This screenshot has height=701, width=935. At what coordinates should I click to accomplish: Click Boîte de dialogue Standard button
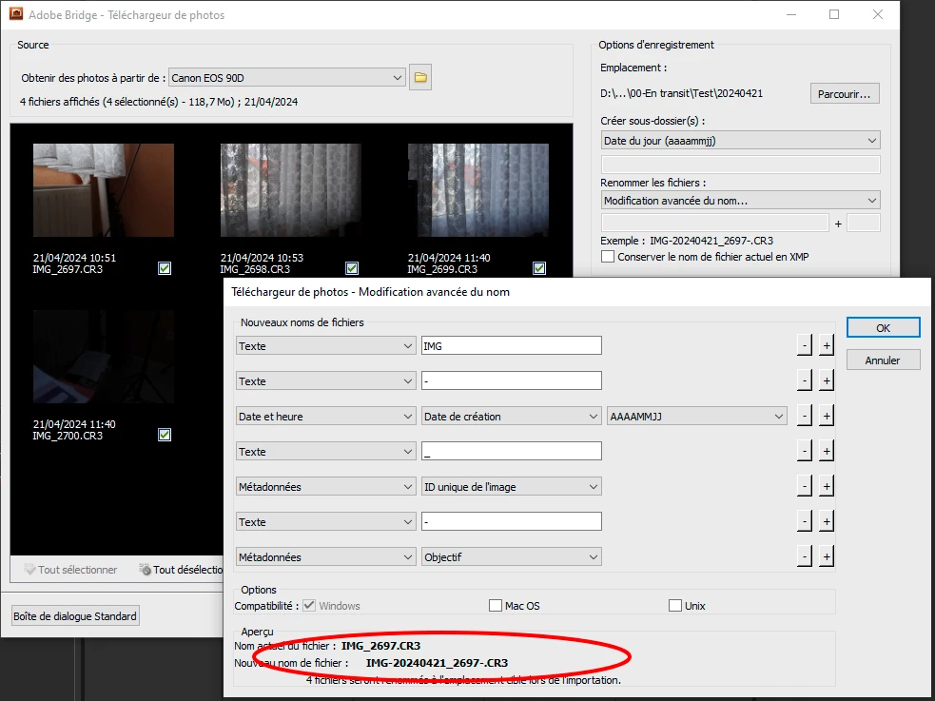click(x=75, y=615)
